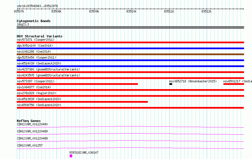Click ruler at 83510k mark
The height and width of the screenshot is (159, 252).
[131, 11]
